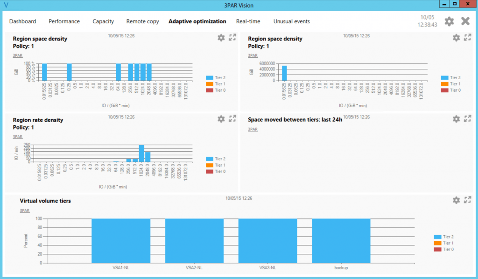Click the single blue bar in right space density chart

pyautogui.click(x=284, y=73)
